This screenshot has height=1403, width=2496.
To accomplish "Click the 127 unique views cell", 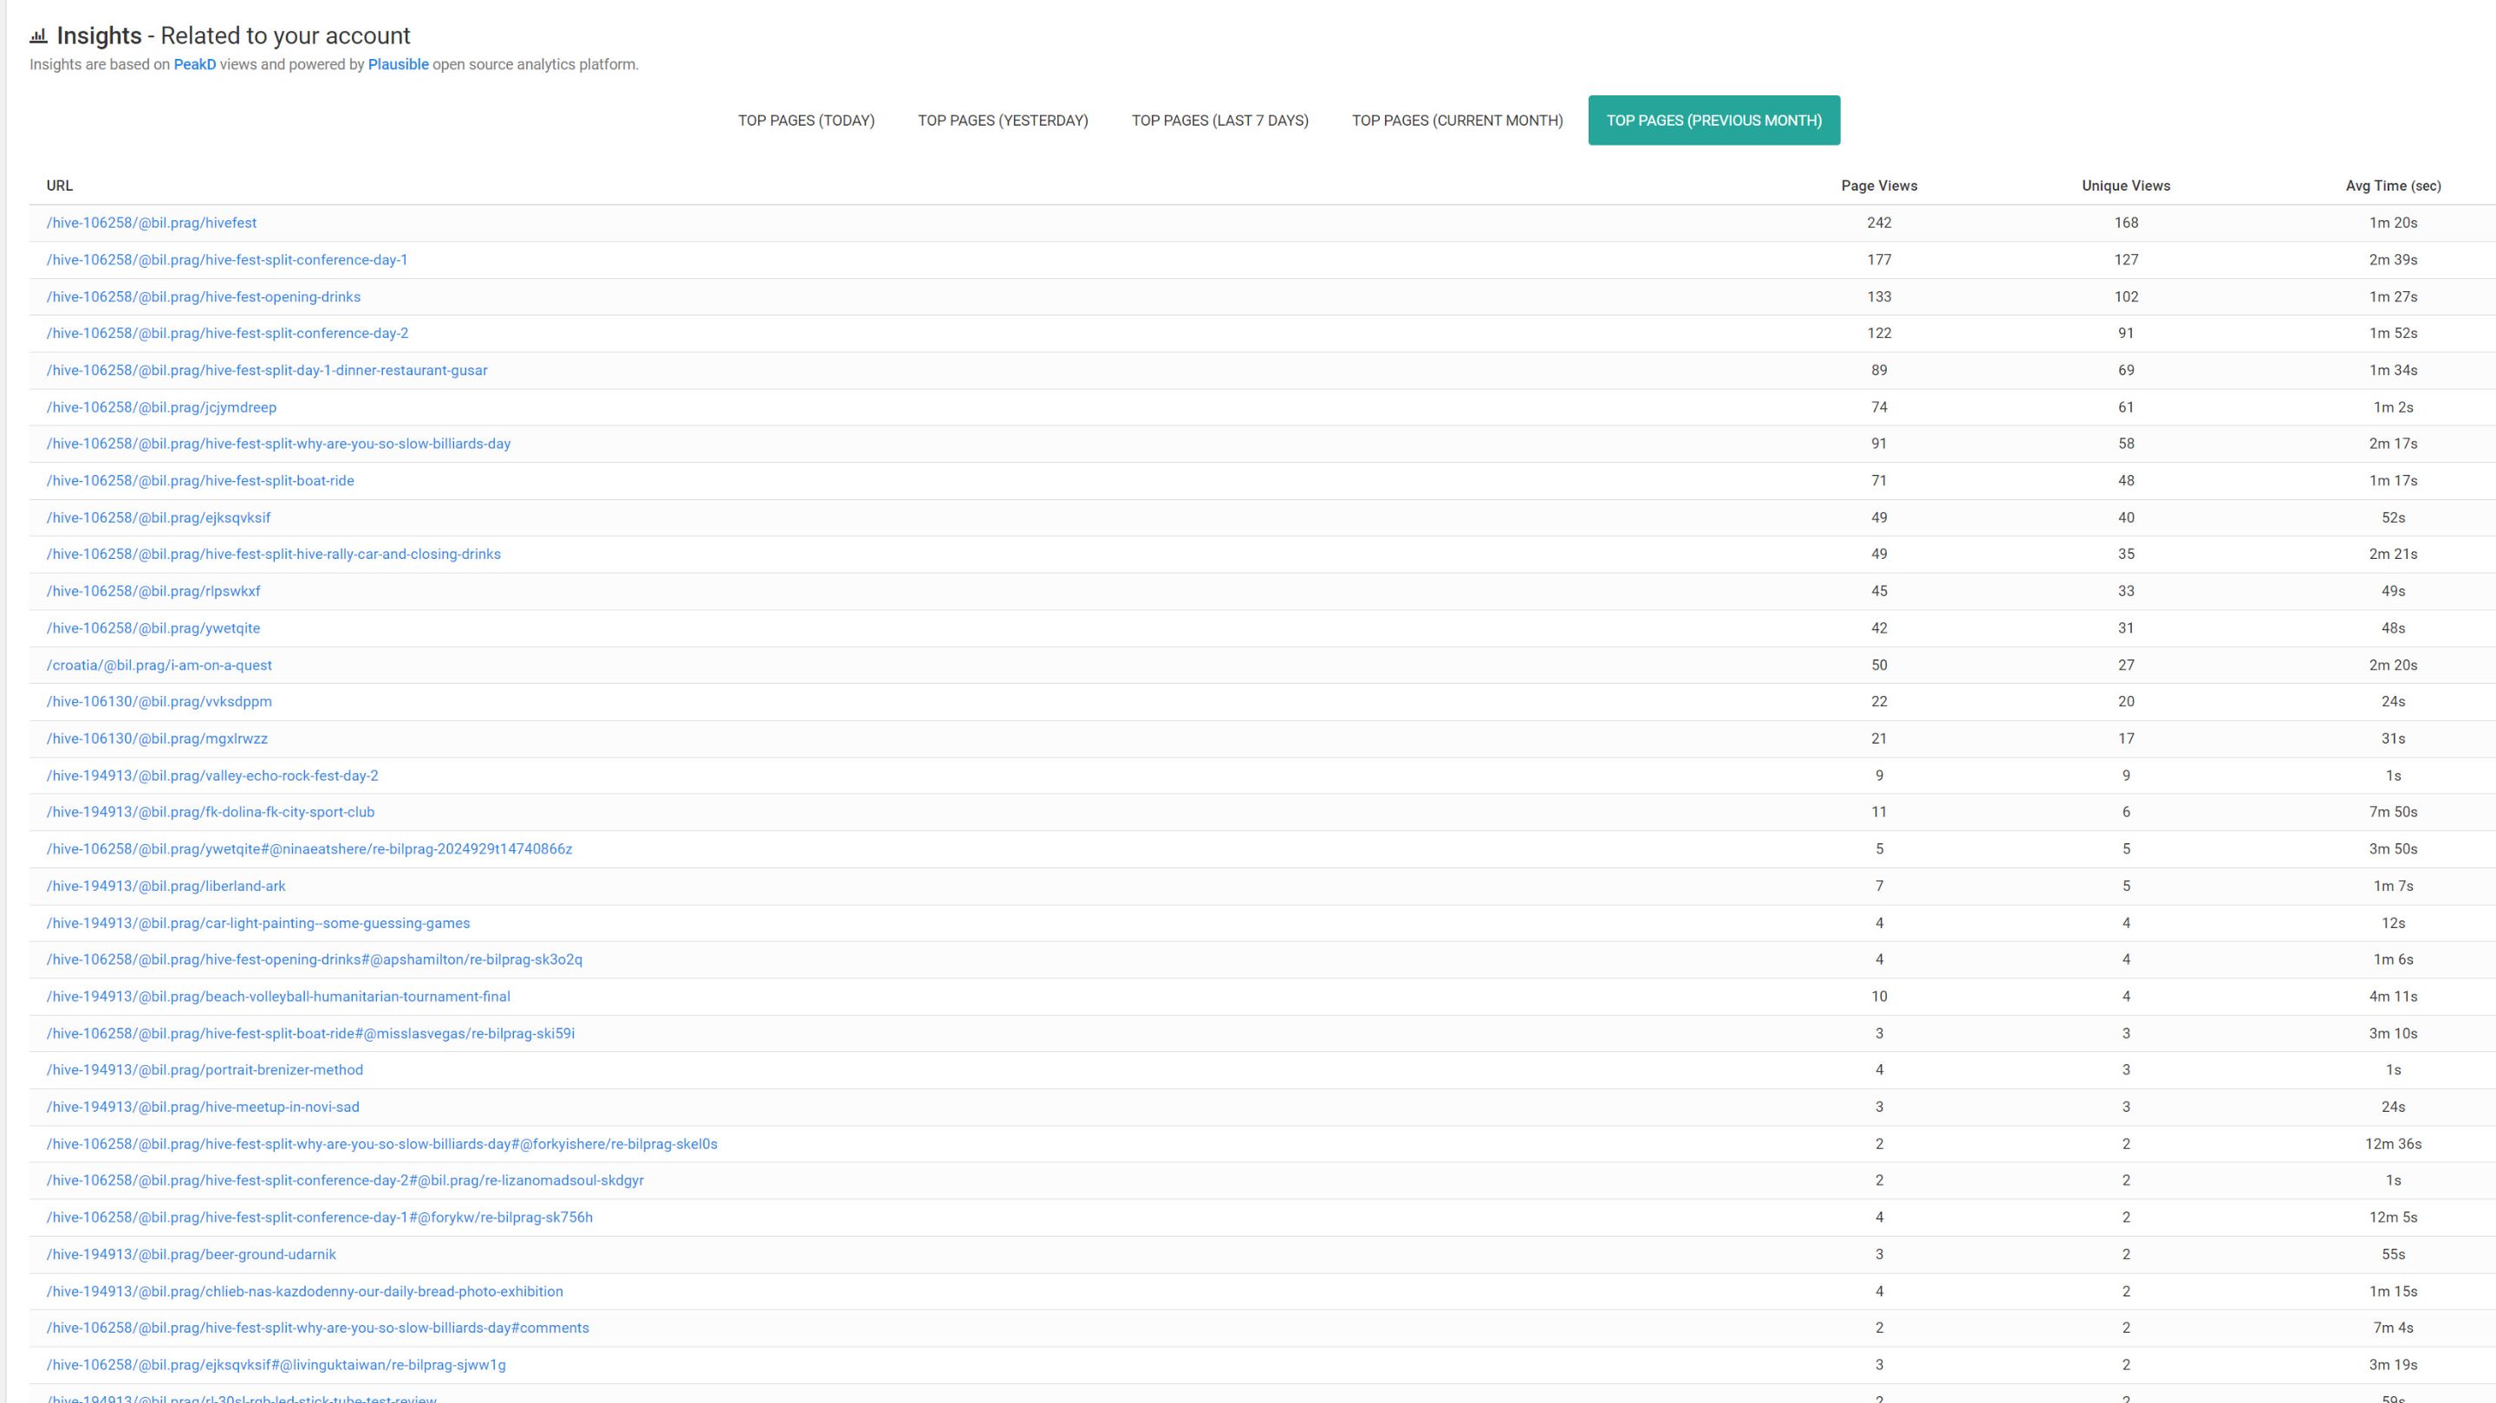I will pyautogui.click(x=2126, y=260).
